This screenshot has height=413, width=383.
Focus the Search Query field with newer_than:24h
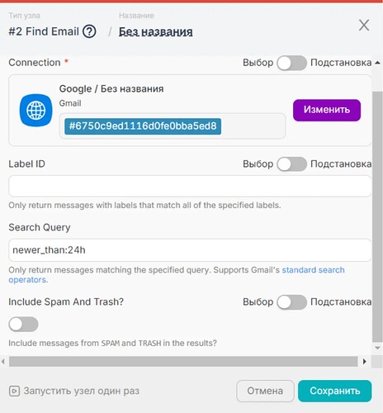(x=190, y=250)
